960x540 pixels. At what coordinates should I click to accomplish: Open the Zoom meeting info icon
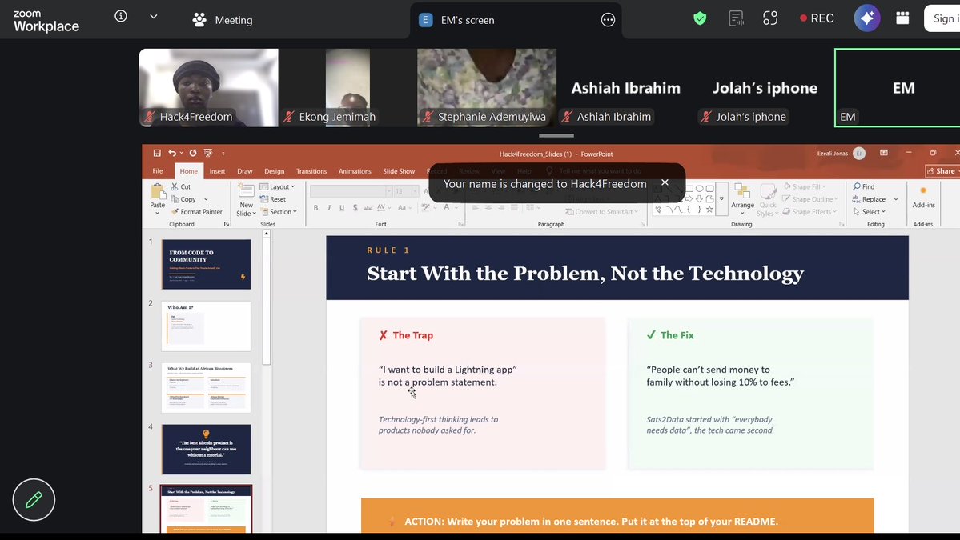click(121, 17)
